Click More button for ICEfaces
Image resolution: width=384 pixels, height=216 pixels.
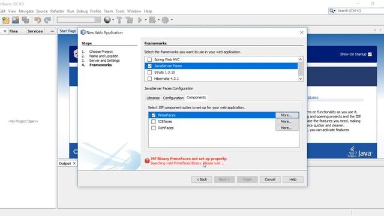(x=287, y=121)
